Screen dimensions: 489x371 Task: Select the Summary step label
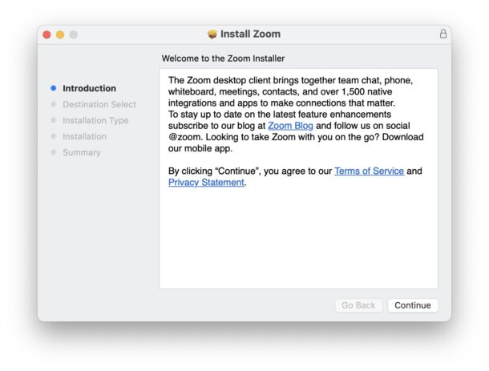click(82, 152)
